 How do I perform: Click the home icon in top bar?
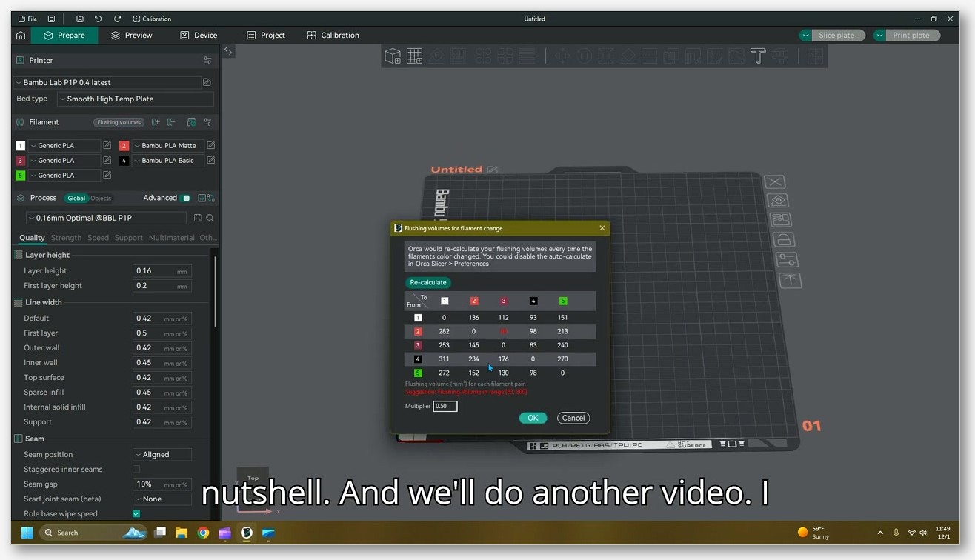point(21,35)
